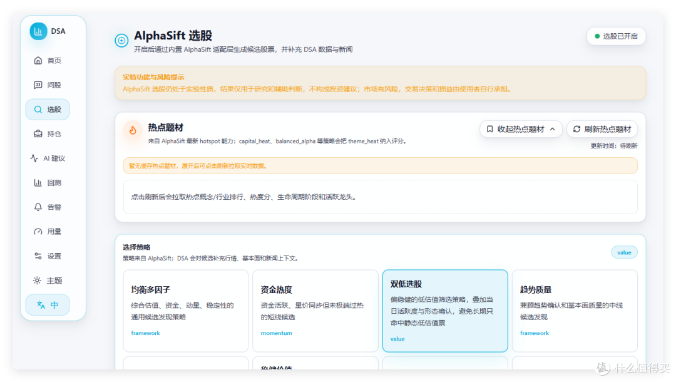Collapse panel via 收起热点题材 chevron
This screenshot has width=676, height=382.
pyautogui.click(x=552, y=129)
